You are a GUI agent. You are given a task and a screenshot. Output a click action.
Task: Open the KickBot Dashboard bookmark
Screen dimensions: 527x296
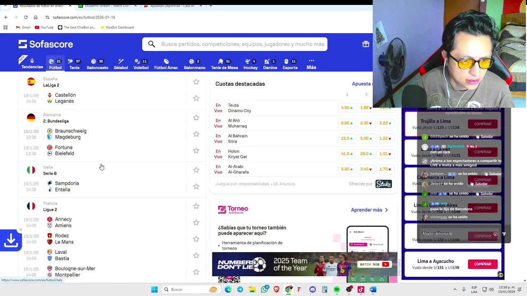click(x=117, y=27)
